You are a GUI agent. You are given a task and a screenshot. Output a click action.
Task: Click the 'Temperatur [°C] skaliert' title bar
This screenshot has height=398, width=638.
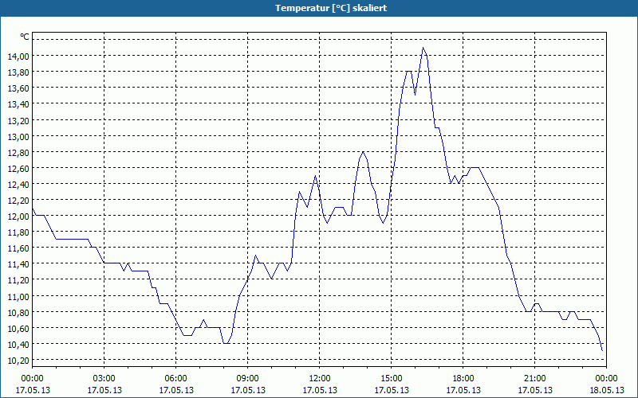coord(319,8)
